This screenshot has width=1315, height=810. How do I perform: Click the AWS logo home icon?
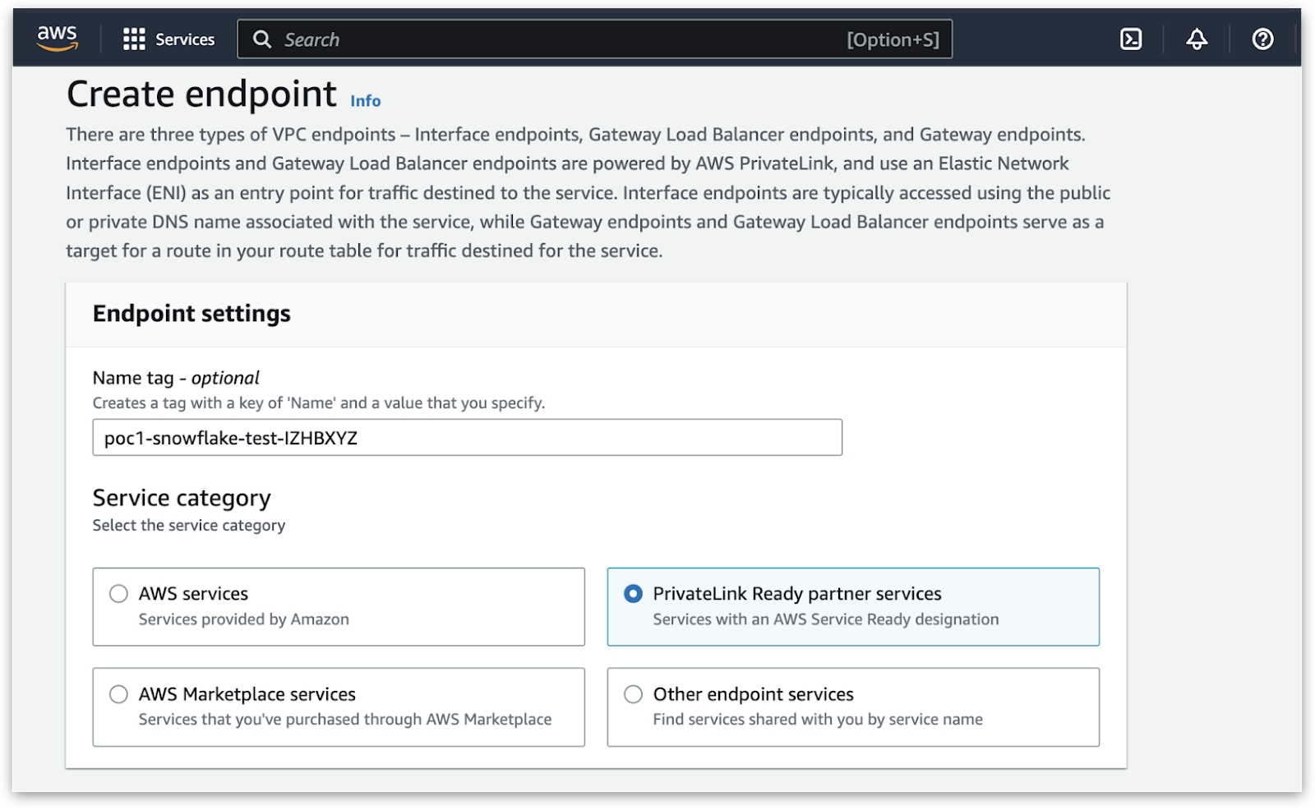(x=57, y=38)
